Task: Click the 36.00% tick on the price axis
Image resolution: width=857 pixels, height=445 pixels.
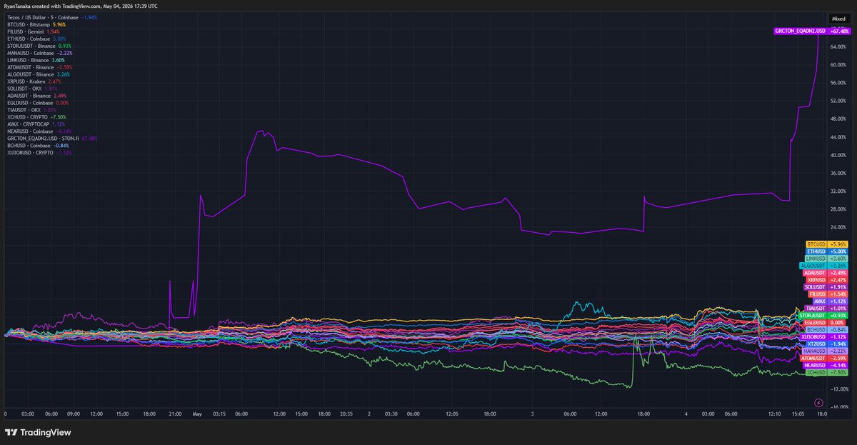Action: [838, 174]
